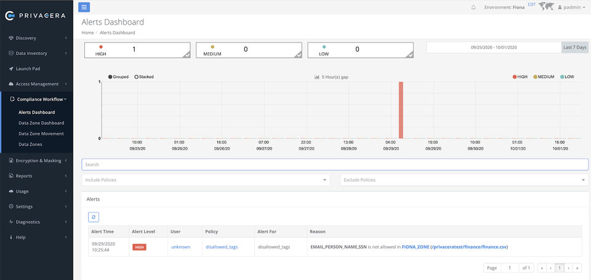Image resolution: width=591 pixels, height=280 pixels.
Task: Click the Diagnostics pulse icon
Action: (x=11, y=222)
